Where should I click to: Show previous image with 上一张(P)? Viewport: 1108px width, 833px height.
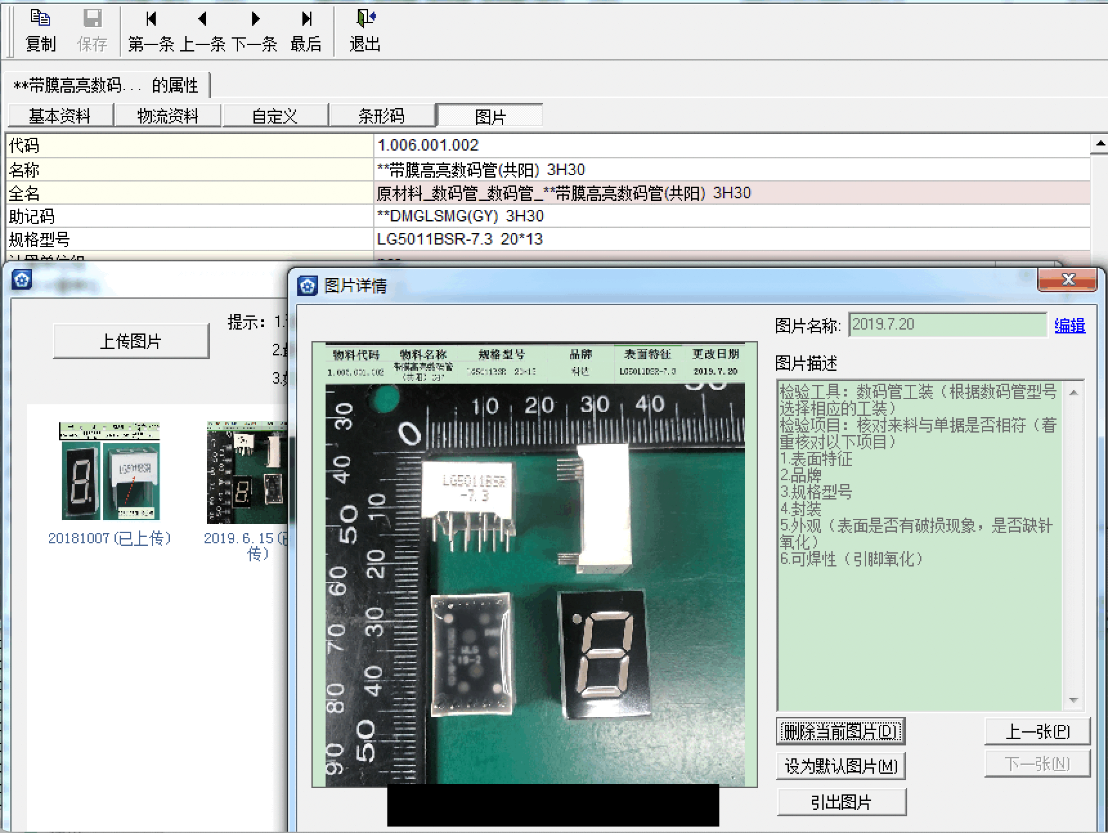pyautogui.click(x=1037, y=731)
